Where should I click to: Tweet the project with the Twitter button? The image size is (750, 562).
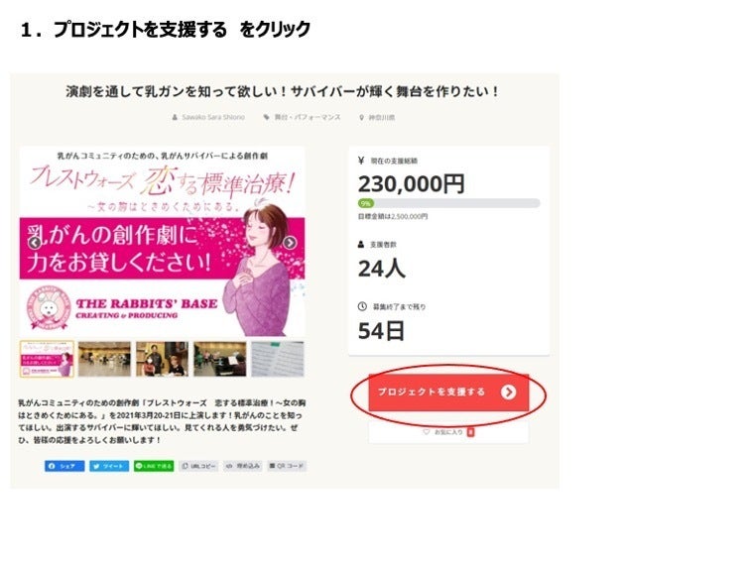tap(109, 465)
